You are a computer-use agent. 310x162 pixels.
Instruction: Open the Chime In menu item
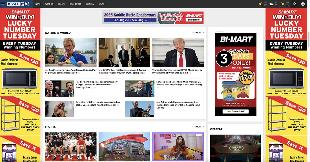[x=90, y=4]
